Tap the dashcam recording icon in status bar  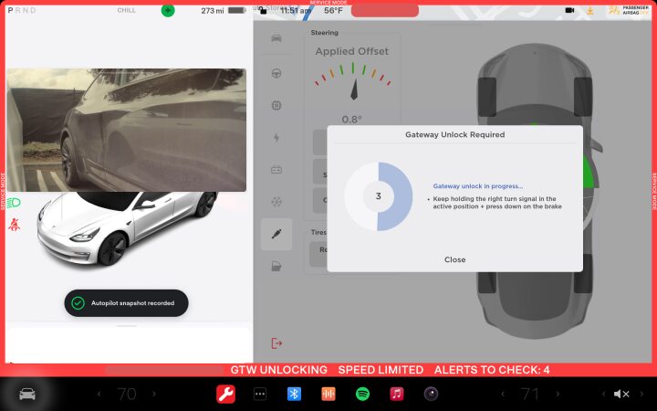[569, 10]
